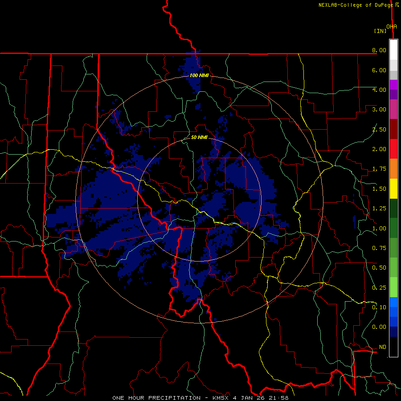Click the pink-magenta legend swatch
Image resolution: width=401 pixels, height=401 pixels.
[x=393, y=110]
